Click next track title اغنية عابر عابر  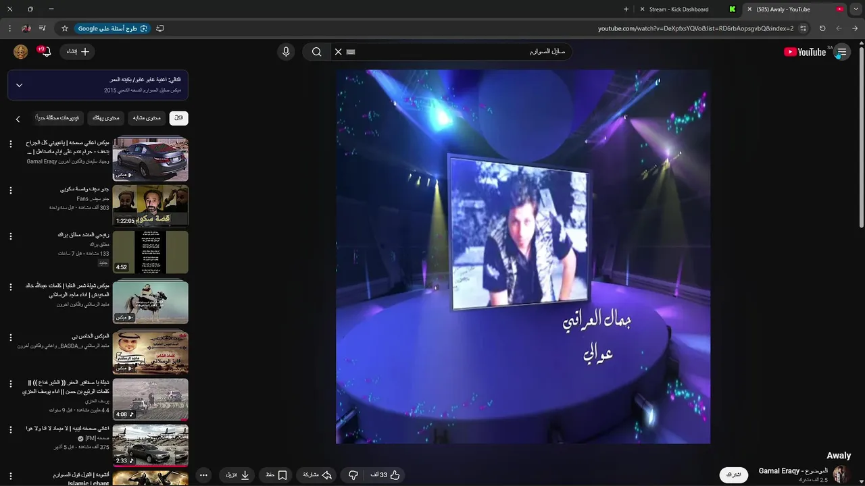(x=147, y=80)
